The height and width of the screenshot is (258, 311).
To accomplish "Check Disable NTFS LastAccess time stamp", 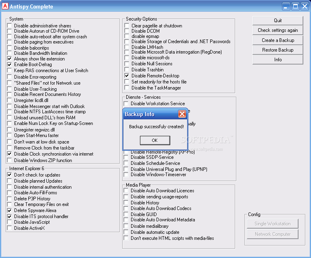I will click(9, 112).
